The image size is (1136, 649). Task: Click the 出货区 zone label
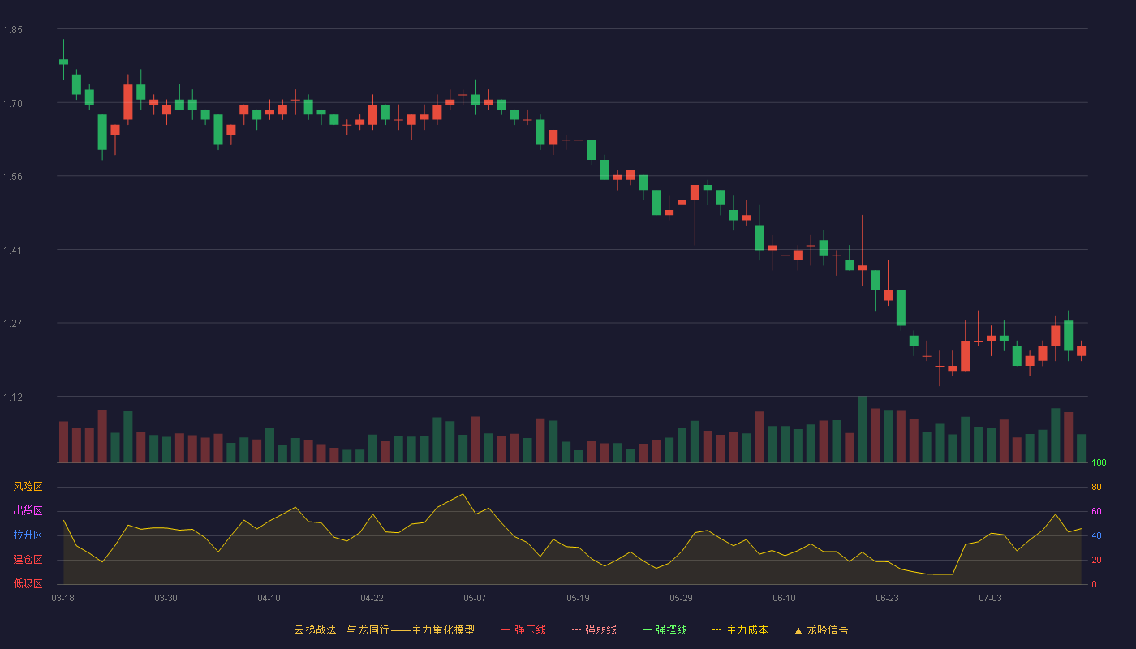pyautogui.click(x=28, y=511)
